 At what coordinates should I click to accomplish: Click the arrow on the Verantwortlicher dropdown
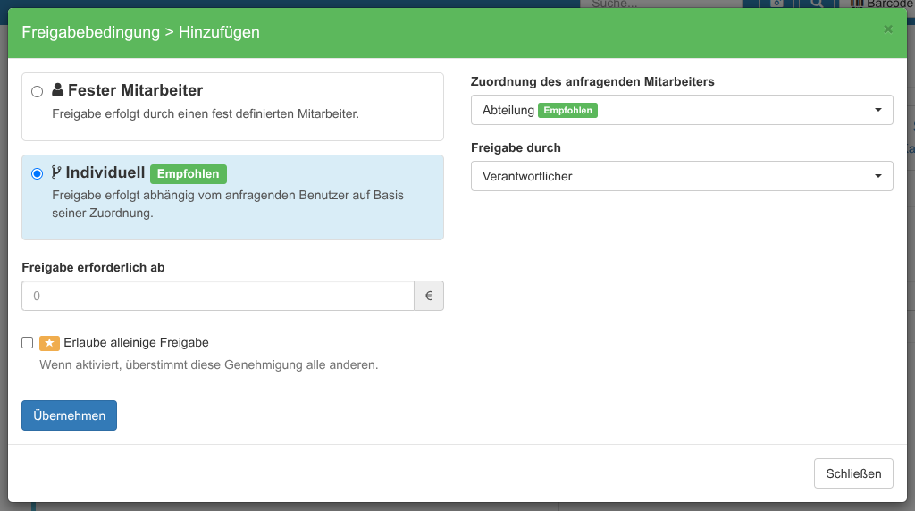coord(878,176)
